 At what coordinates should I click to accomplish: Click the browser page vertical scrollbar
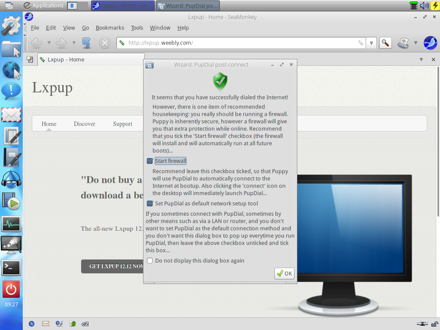[438, 141]
